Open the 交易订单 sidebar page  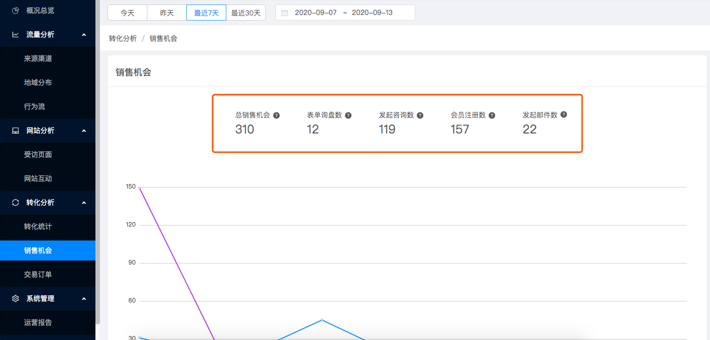tap(38, 274)
